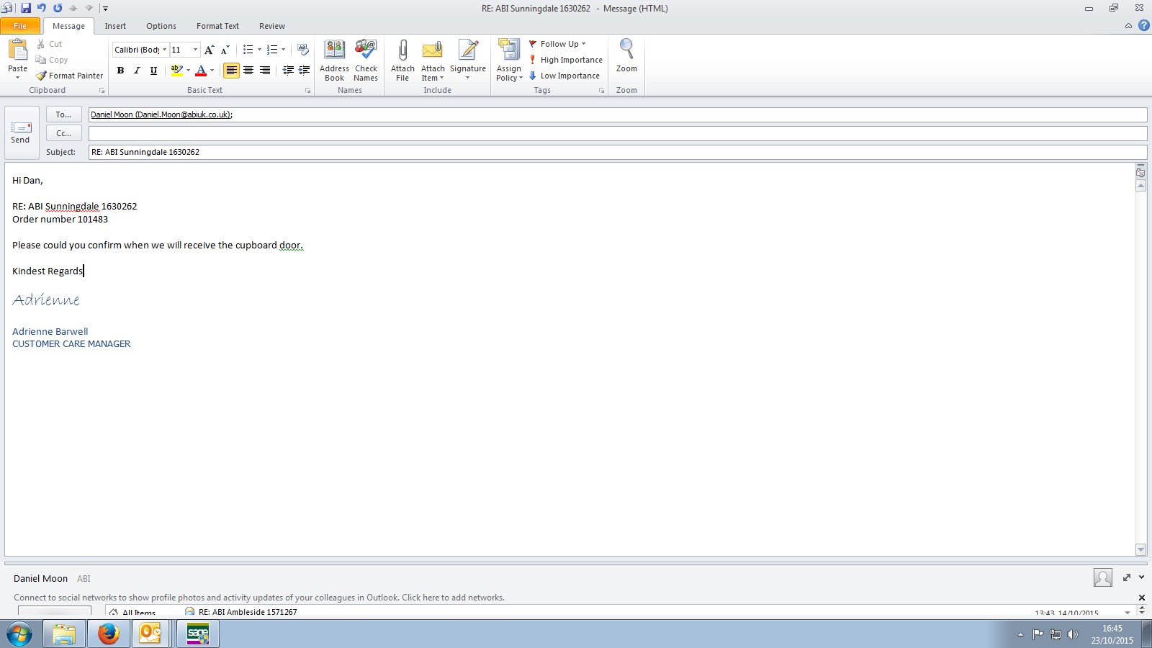Screen dimensions: 1152x648
Task: Click the Grow Font icon
Action: (209, 50)
